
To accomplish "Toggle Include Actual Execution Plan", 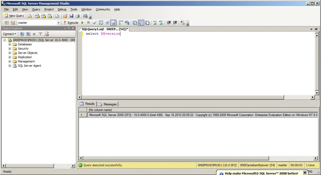I will (121, 23).
